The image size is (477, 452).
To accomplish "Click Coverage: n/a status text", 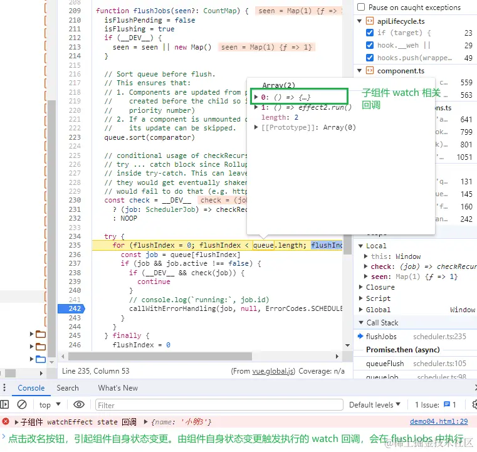I will pos(322,371).
